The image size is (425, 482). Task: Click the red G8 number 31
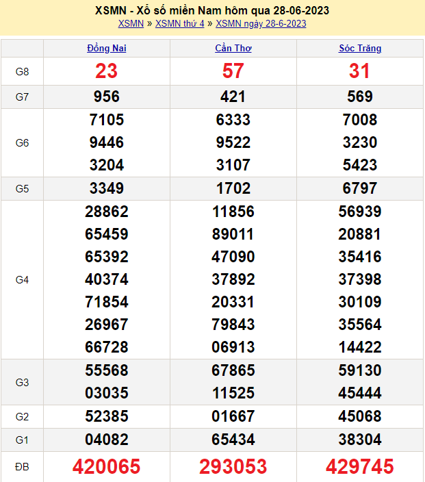tap(360, 71)
